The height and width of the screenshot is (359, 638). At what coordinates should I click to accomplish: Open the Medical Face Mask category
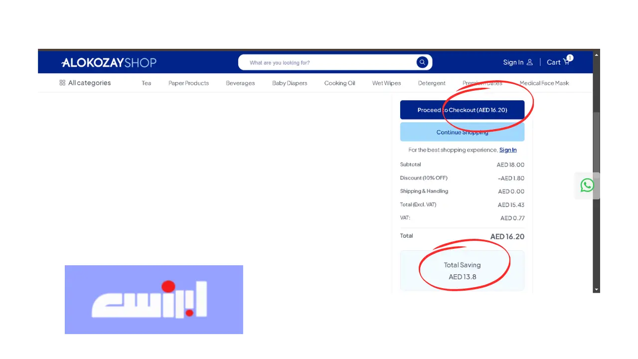544,83
